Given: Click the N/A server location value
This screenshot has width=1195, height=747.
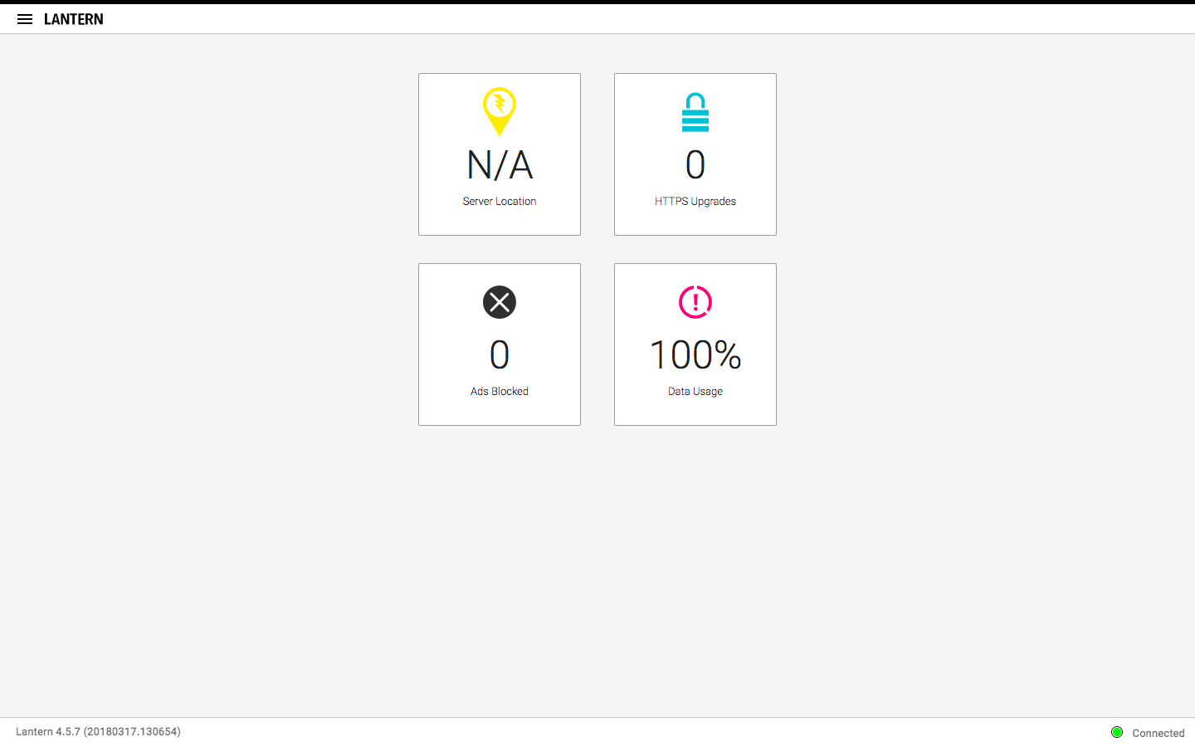Looking at the screenshot, I should (500, 165).
